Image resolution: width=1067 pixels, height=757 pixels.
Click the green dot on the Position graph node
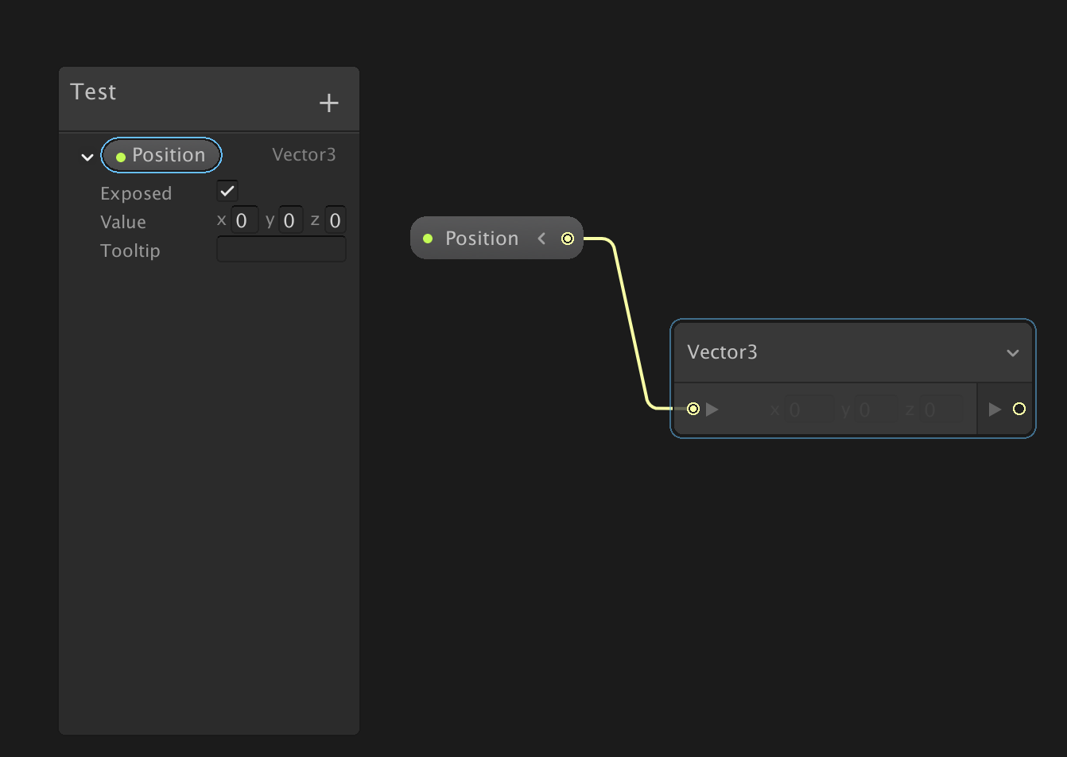(x=428, y=239)
